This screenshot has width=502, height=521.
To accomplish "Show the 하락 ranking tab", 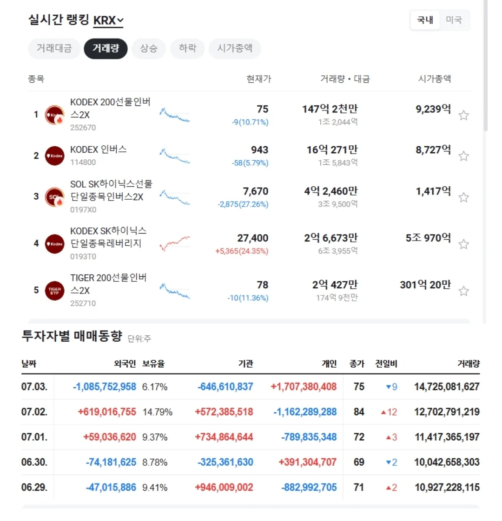I will pyautogui.click(x=187, y=48).
